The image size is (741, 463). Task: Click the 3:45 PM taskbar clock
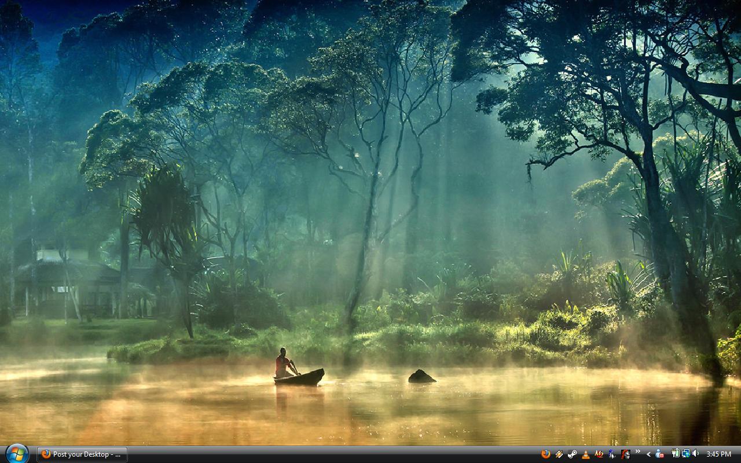click(718, 454)
